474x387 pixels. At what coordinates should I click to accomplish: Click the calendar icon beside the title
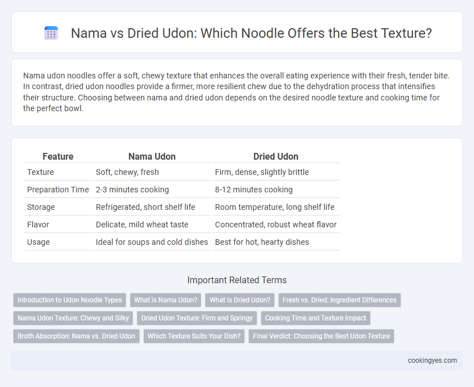tap(51, 33)
